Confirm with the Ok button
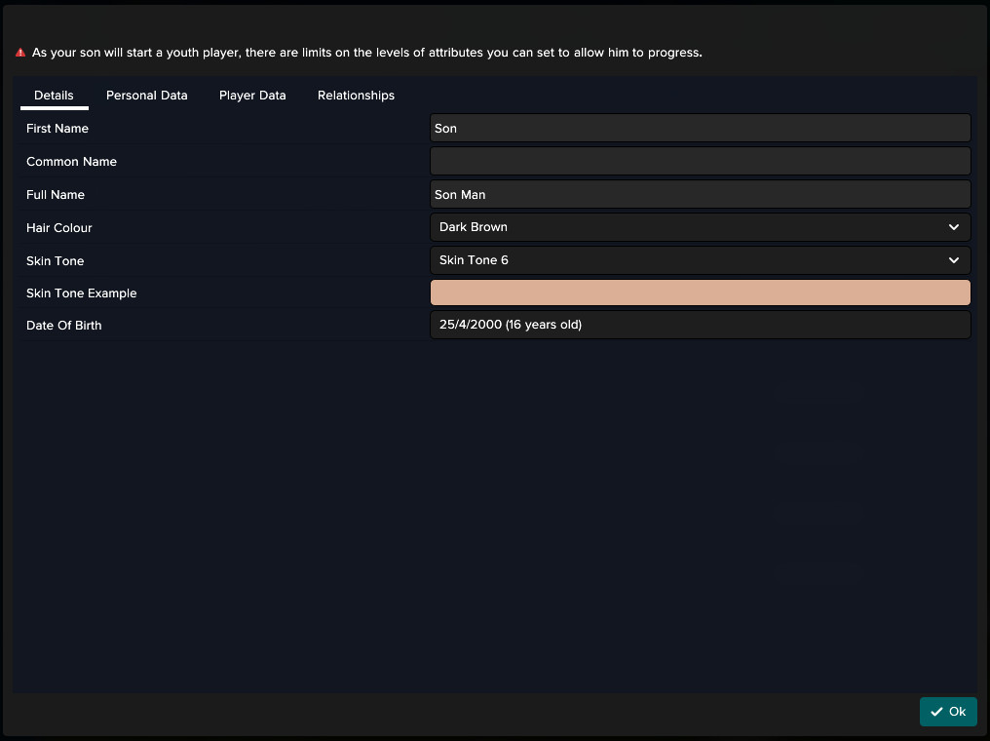The width and height of the screenshot is (990, 741). [x=948, y=712]
